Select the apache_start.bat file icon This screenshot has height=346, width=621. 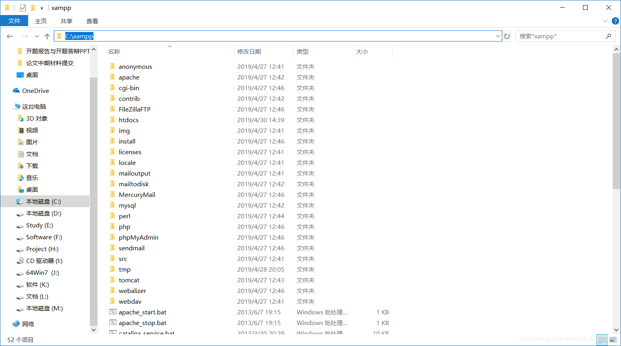[112, 312]
